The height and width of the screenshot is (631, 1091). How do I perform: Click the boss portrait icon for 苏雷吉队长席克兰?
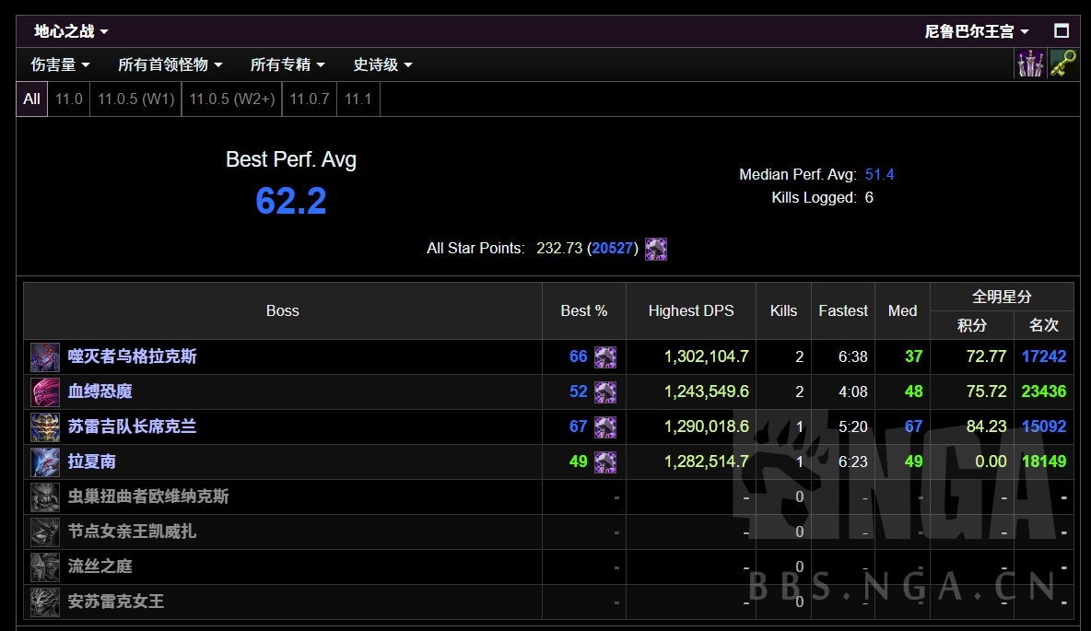(x=45, y=427)
